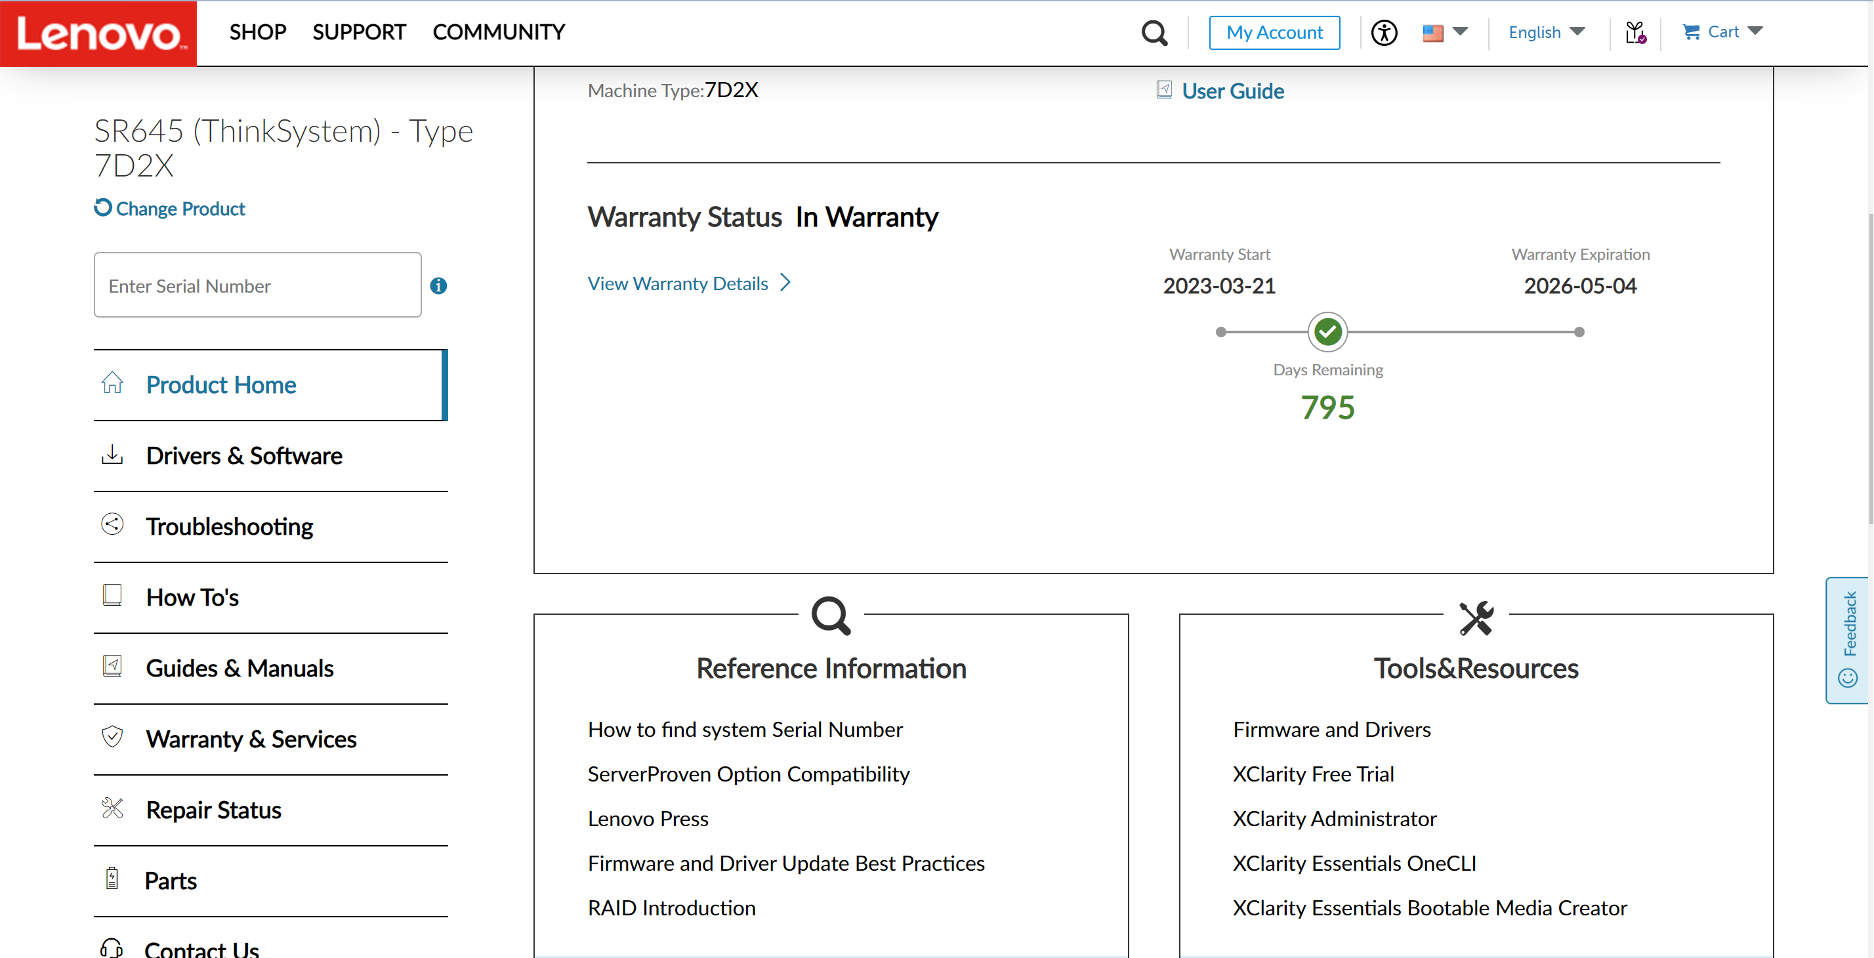Click the Machine Type 7D2X text
Image resolution: width=1874 pixels, height=958 pixels.
pyautogui.click(x=673, y=90)
